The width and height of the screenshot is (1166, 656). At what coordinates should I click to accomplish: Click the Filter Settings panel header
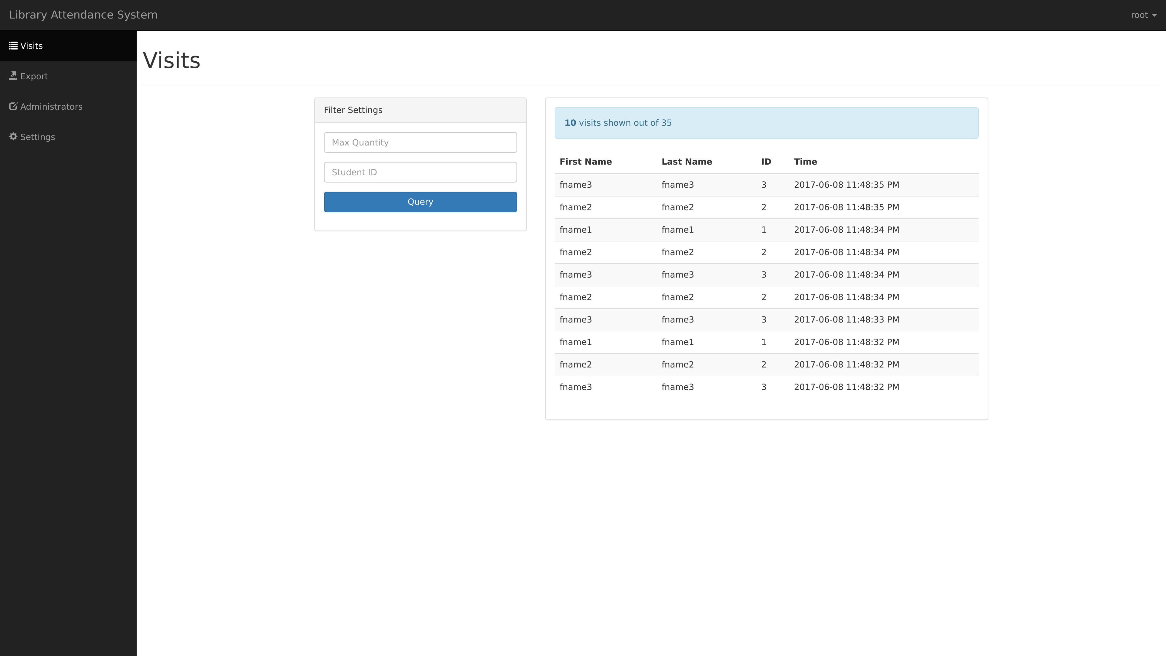click(x=420, y=110)
